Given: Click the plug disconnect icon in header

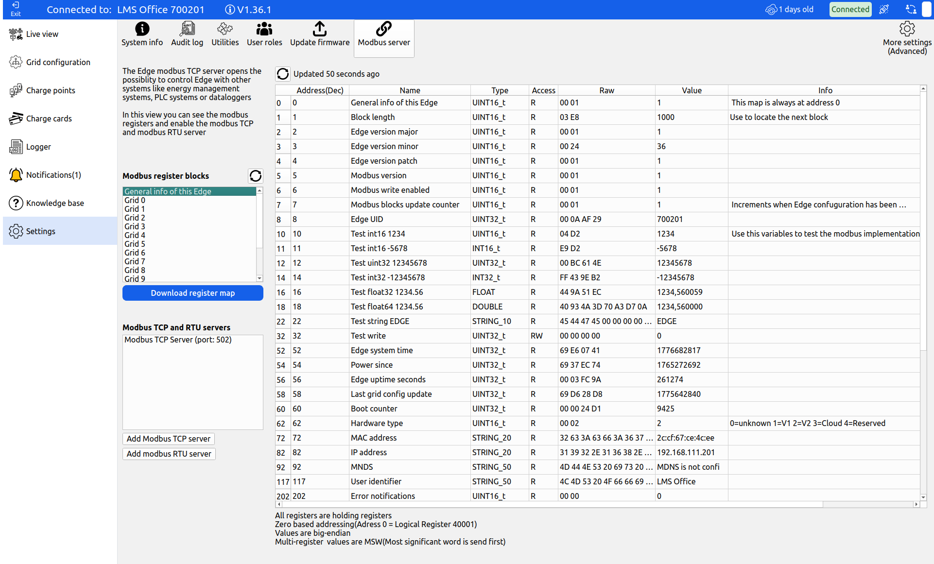Looking at the screenshot, I should (884, 10).
